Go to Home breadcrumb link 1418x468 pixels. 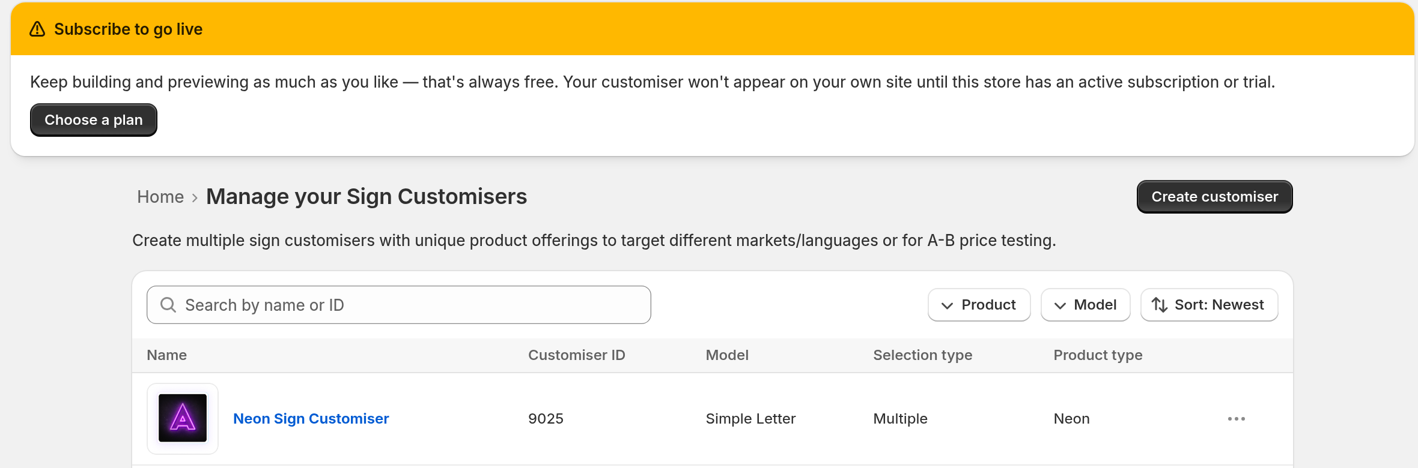coord(160,197)
